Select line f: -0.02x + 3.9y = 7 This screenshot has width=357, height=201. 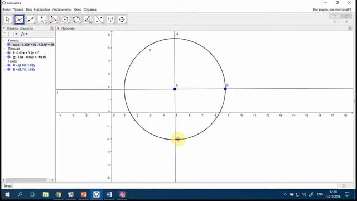pos(26,53)
